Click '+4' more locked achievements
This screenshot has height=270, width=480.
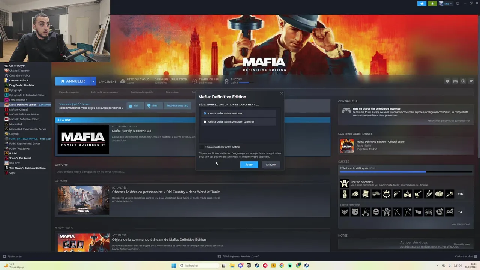pyautogui.click(x=460, y=212)
